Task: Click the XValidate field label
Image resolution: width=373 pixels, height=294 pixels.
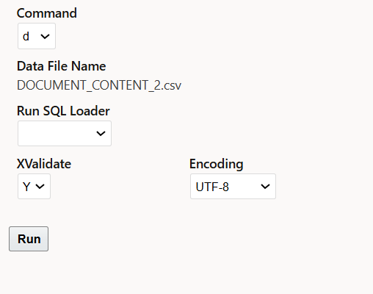Action: [x=44, y=164]
